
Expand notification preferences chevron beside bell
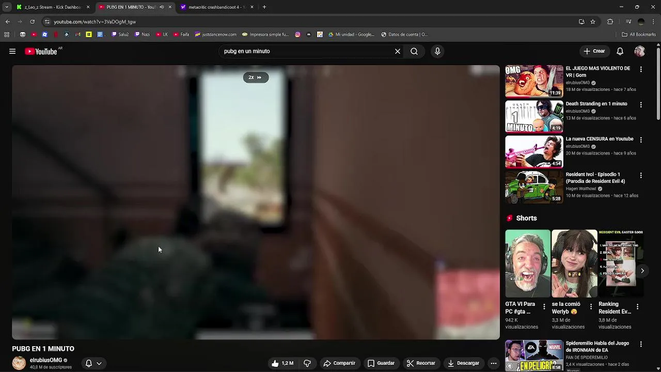tap(99, 363)
